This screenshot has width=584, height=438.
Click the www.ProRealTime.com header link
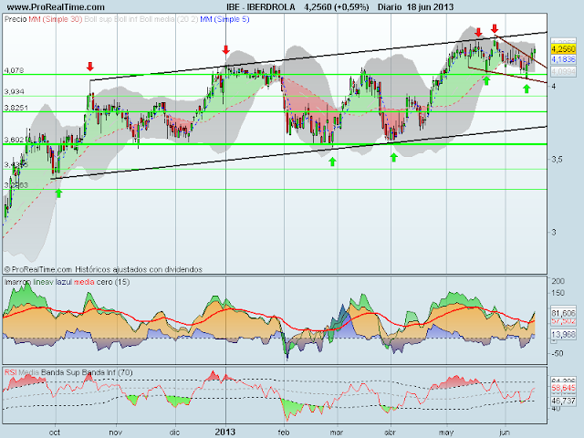pyautogui.click(x=56, y=7)
